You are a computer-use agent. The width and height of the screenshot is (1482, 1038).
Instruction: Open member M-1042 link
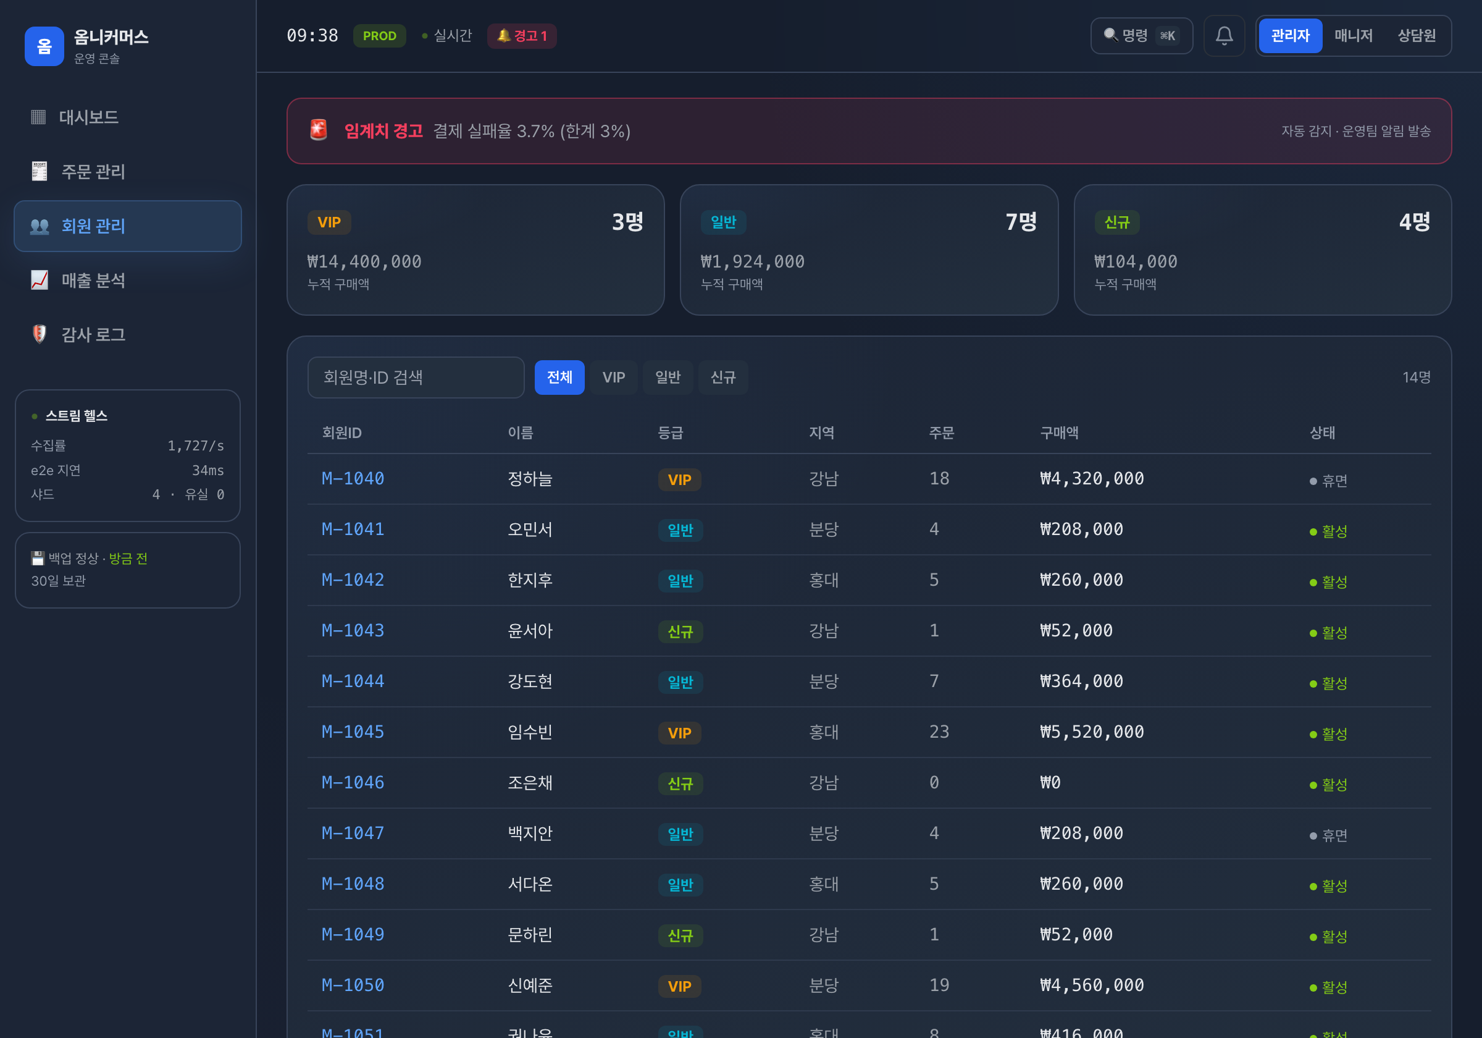(353, 580)
